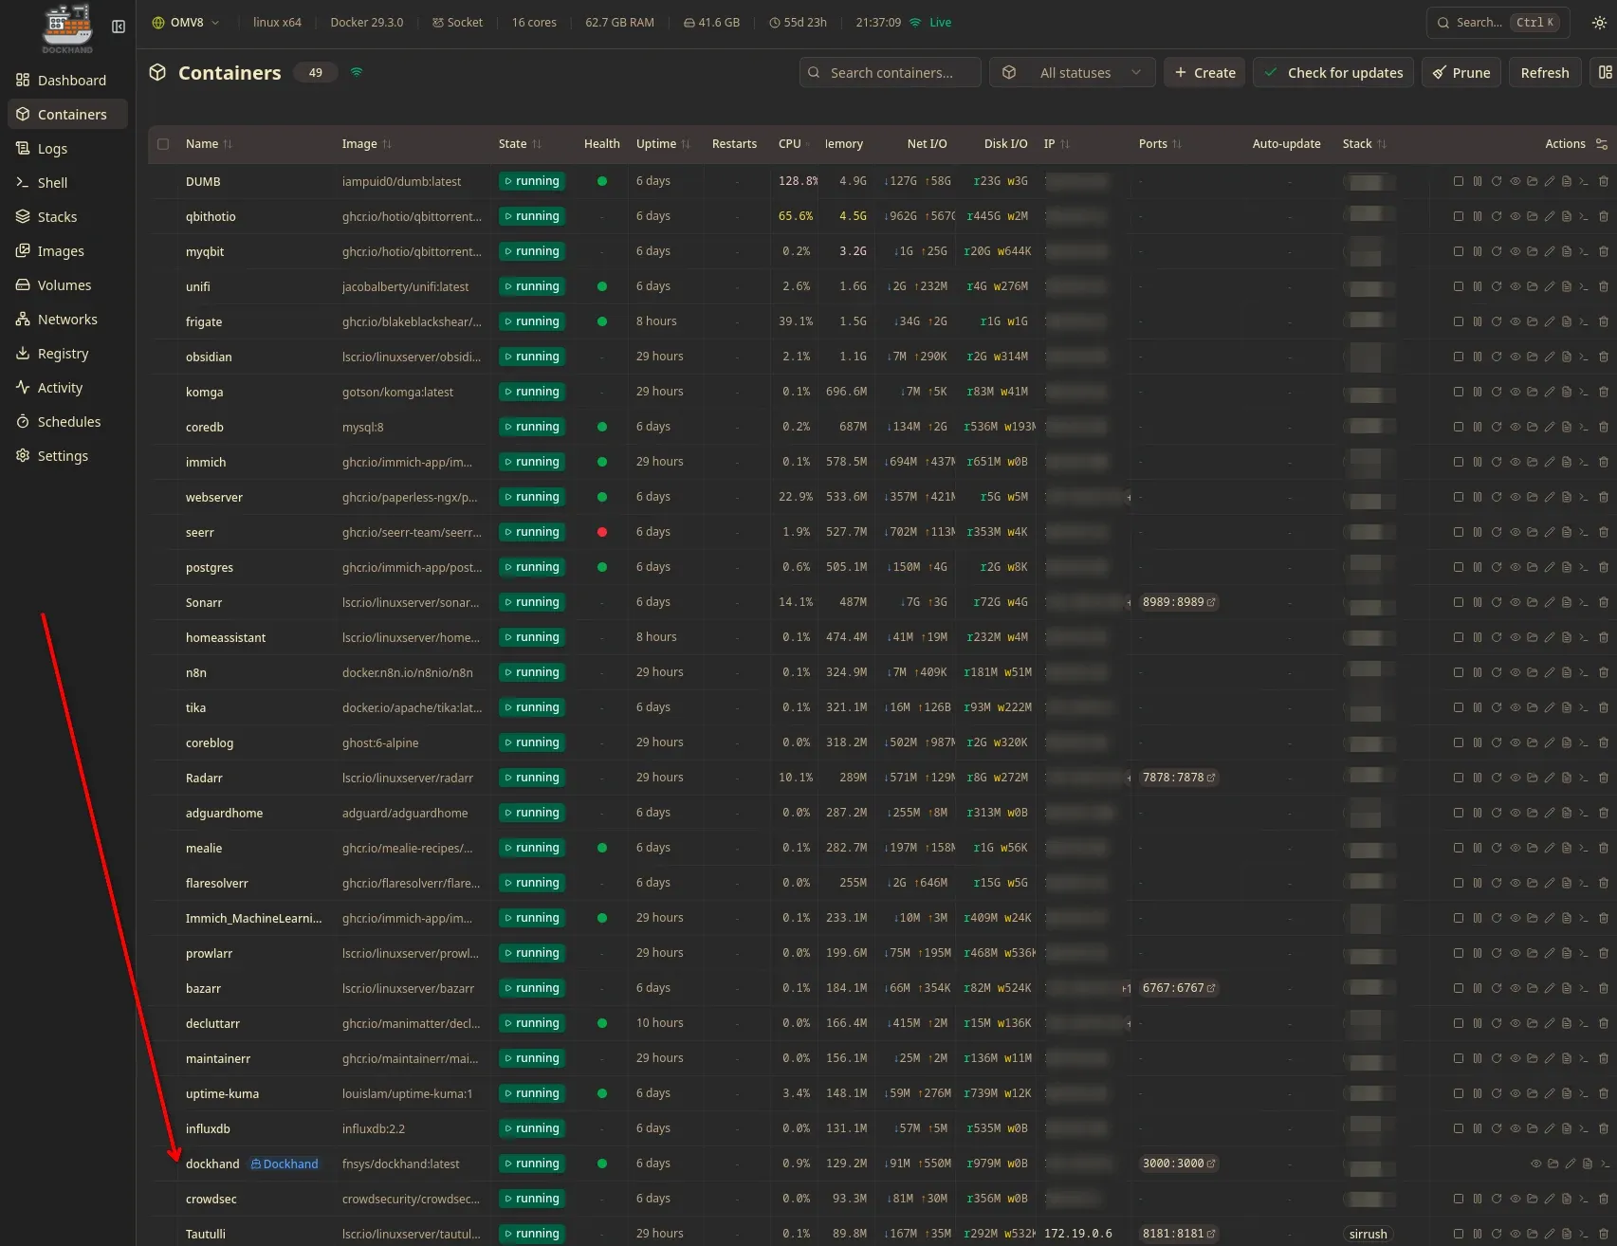This screenshot has width=1617, height=1246.
Task: Click the Dockhand ship logo
Action: 67,28
